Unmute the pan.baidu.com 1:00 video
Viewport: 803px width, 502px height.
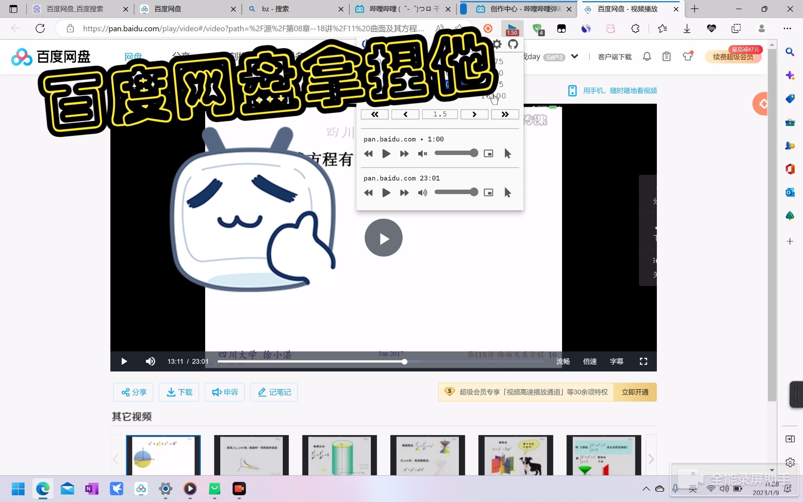pos(422,154)
